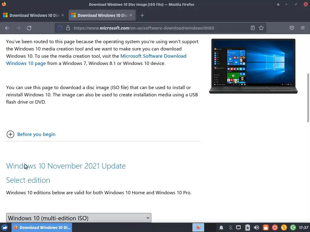Close the first Download Windows 10 tab
310x232 pixels.
(x=63, y=15)
